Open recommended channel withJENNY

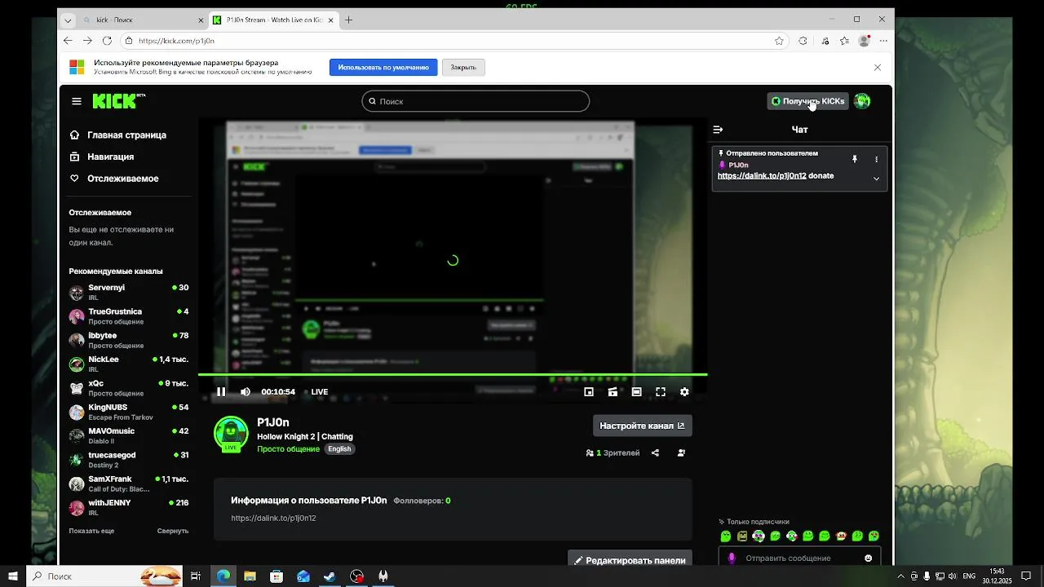pos(129,507)
